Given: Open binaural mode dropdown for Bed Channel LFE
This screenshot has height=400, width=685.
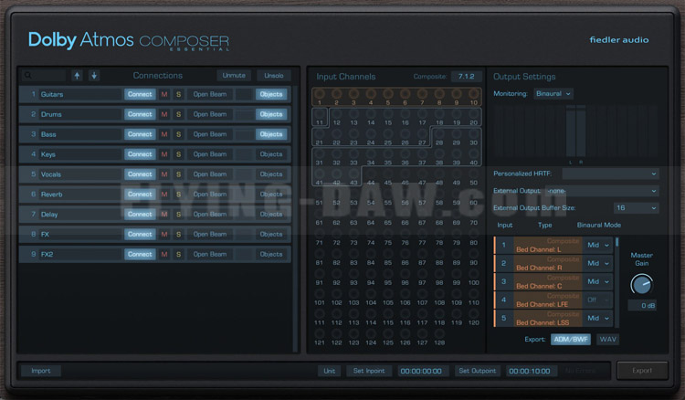Looking at the screenshot, I should (598, 300).
